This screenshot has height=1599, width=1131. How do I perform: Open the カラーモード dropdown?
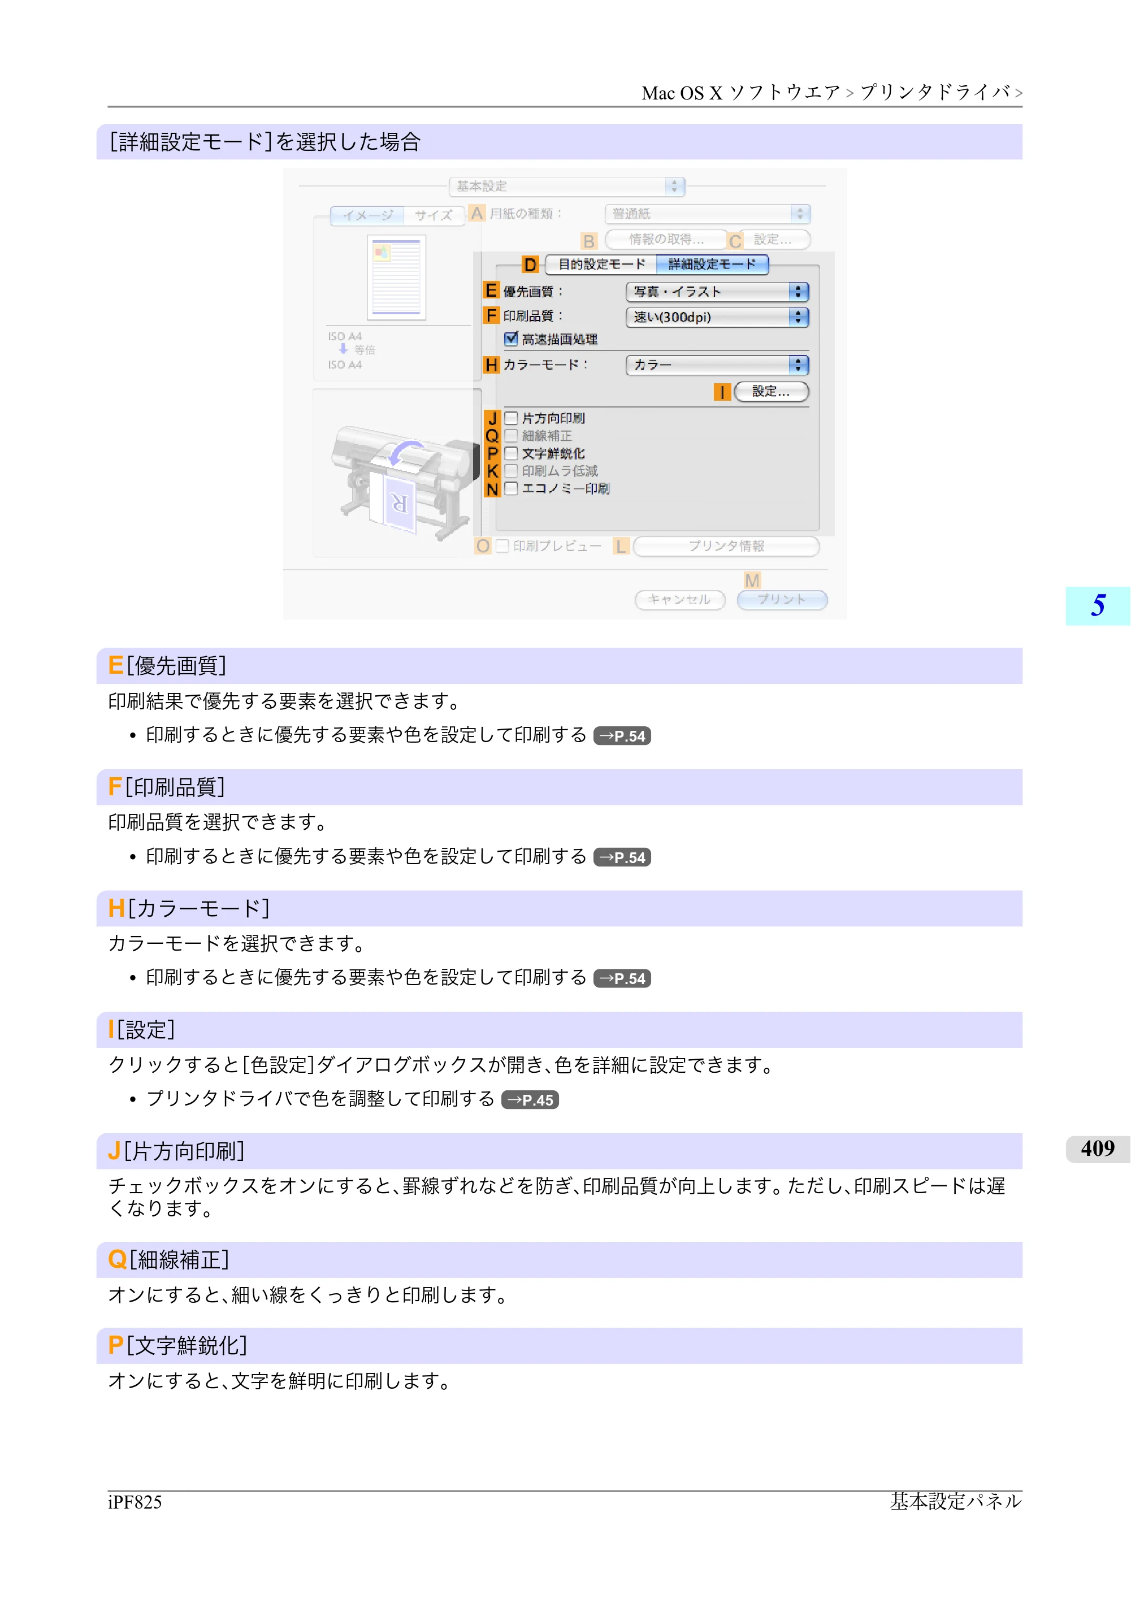pos(717,365)
